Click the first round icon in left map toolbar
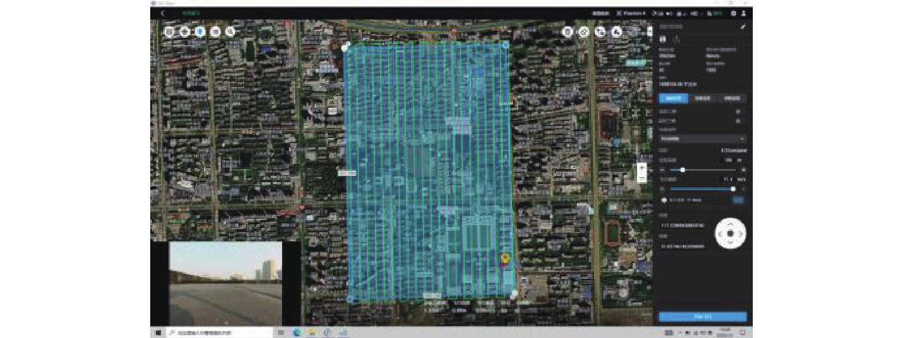 [x=170, y=32]
